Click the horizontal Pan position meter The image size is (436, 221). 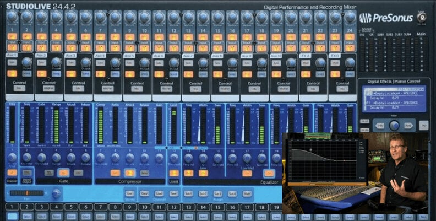click(x=26, y=193)
